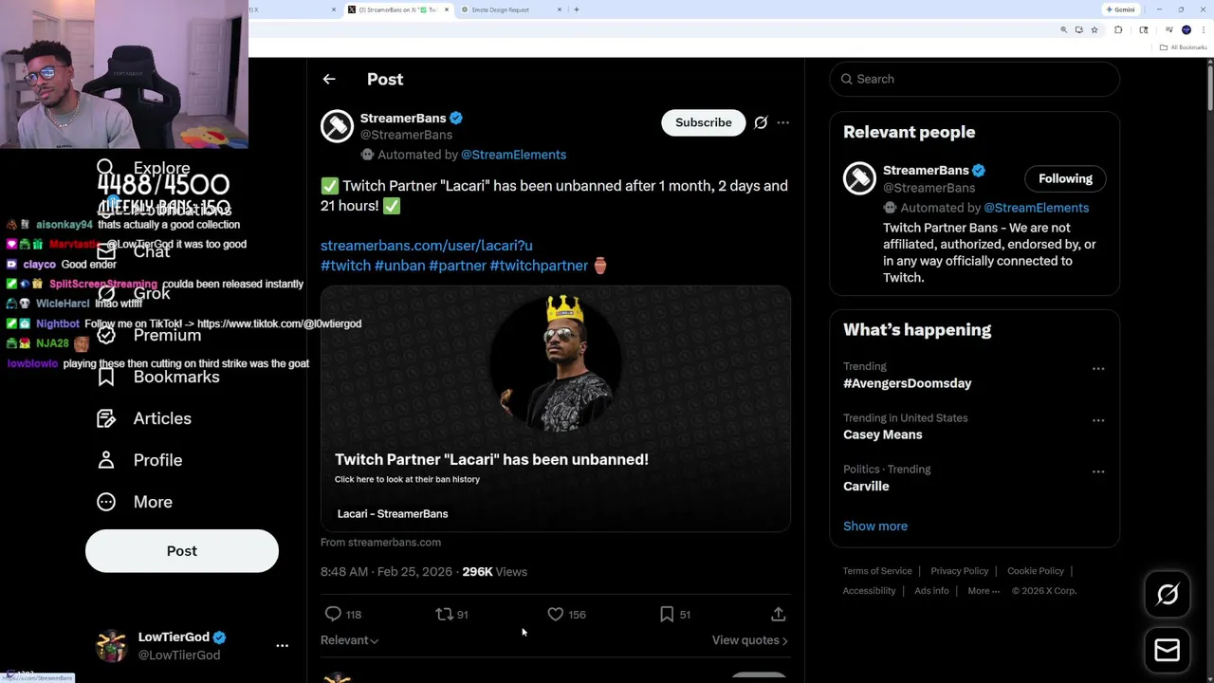Repost the StreamerBans post
This screenshot has width=1214, height=683.
(x=444, y=615)
